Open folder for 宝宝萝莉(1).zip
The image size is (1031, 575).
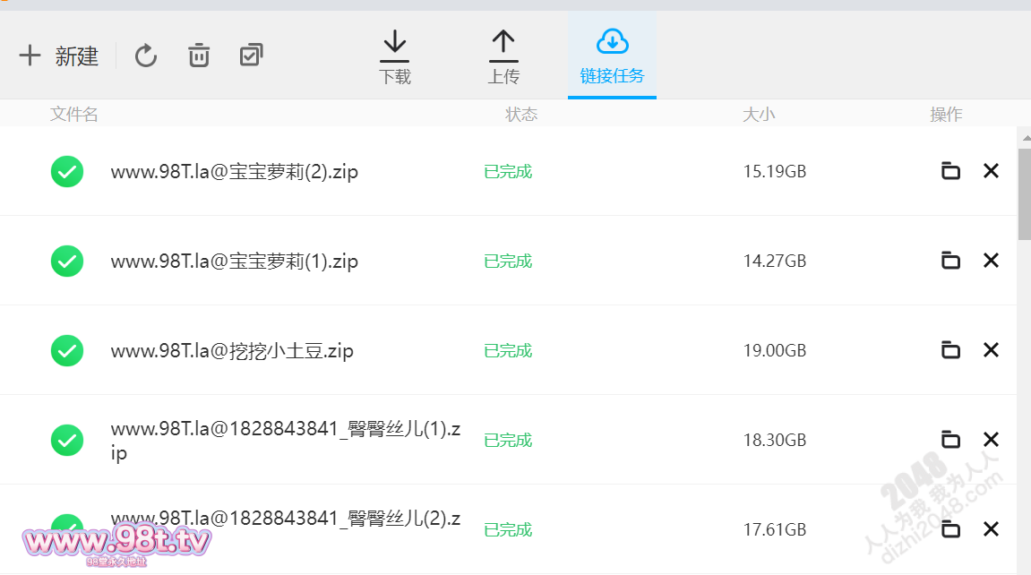pos(950,261)
